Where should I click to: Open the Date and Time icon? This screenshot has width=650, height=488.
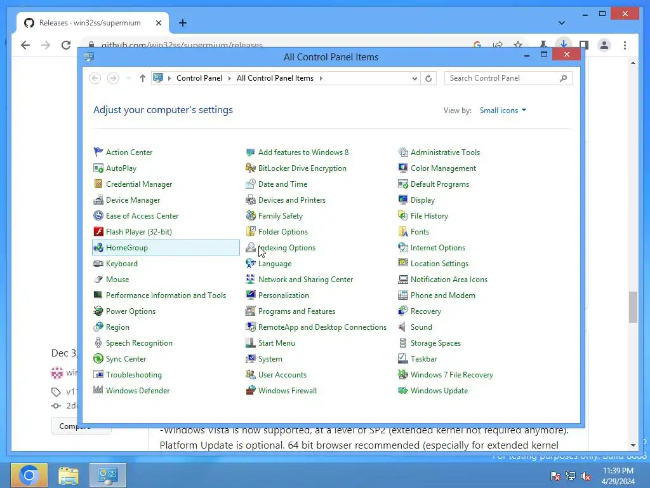[x=250, y=184]
